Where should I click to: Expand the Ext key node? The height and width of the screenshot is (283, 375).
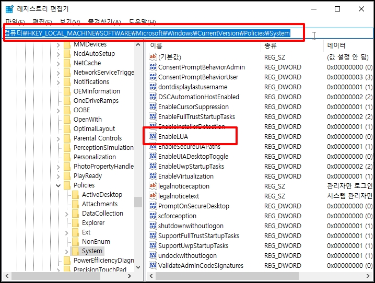(x=67, y=232)
